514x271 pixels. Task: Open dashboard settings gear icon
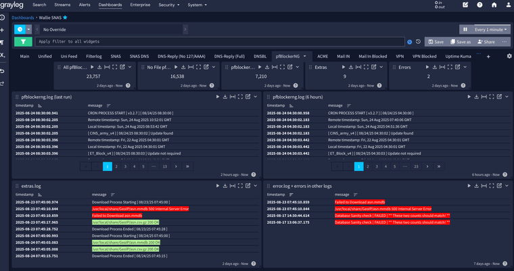click(509, 56)
